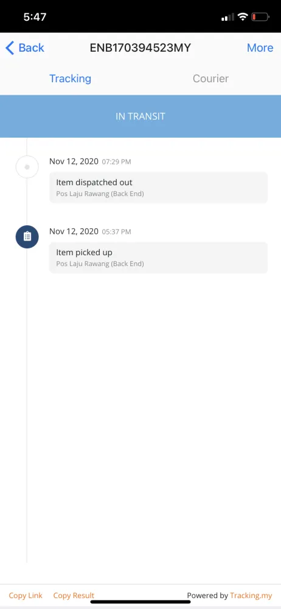Tap the 07:29 PM timestamp
The width and height of the screenshot is (281, 609).
(116, 162)
